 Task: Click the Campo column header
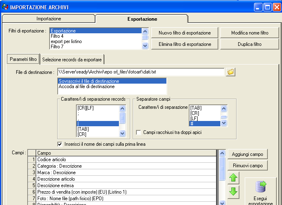[126, 153]
